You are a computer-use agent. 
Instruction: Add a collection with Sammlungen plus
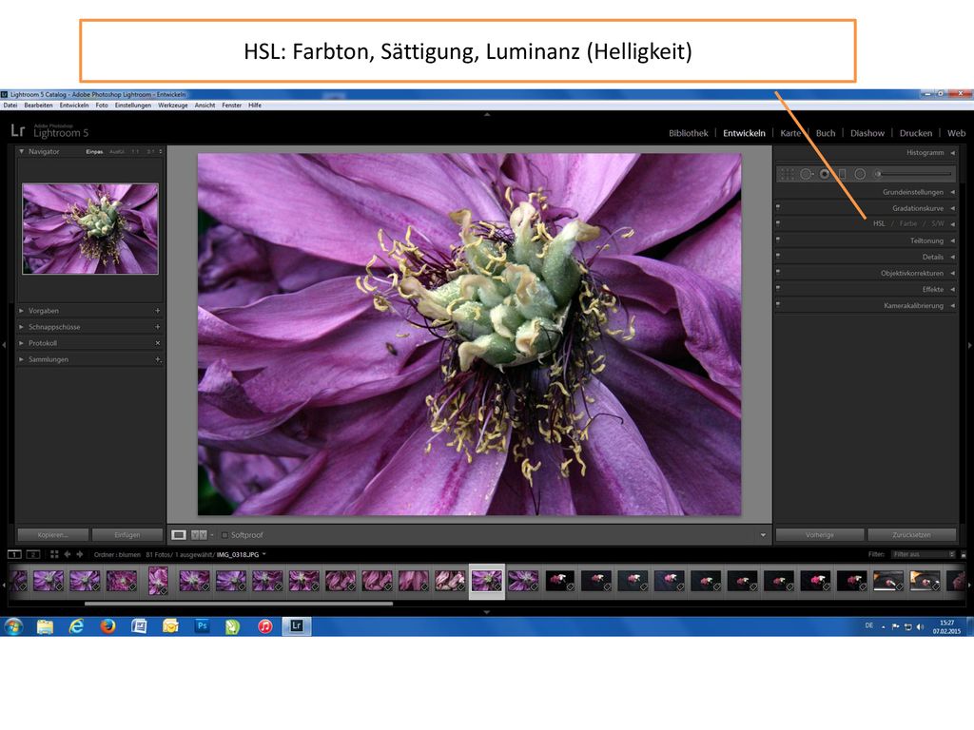tap(158, 359)
